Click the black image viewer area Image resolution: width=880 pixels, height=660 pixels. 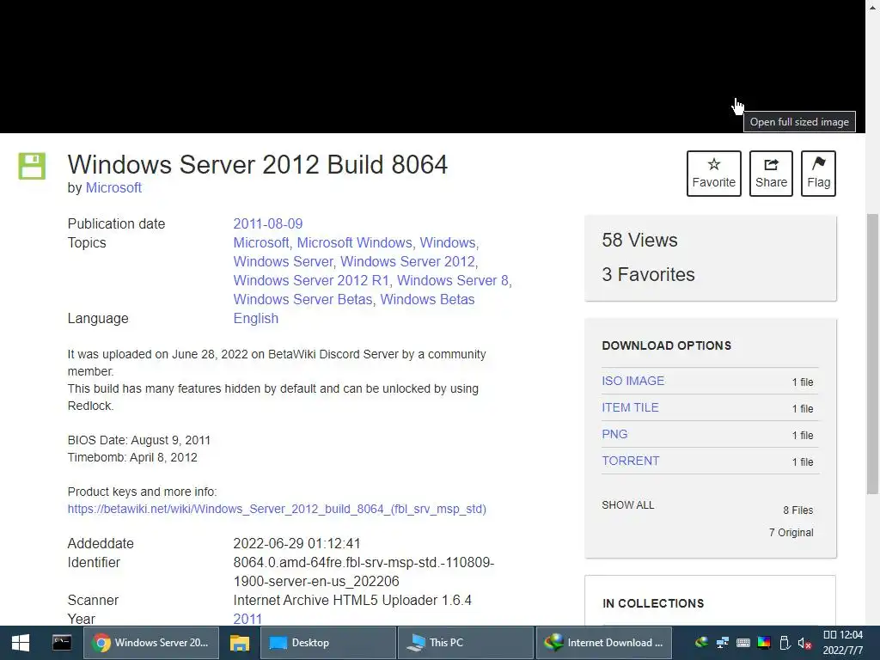[x=432, y=66]
